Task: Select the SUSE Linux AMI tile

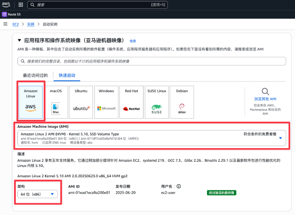Action: coord(157,102)
